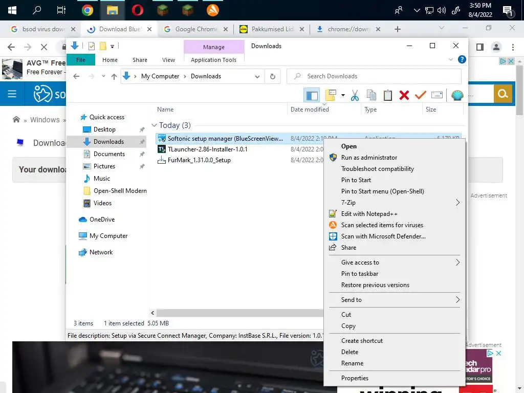The width and height of the screenshot is (524, 393).
Task: Click the New folder quick access icon
Action: pyautogui.click(x=103, y=46)
